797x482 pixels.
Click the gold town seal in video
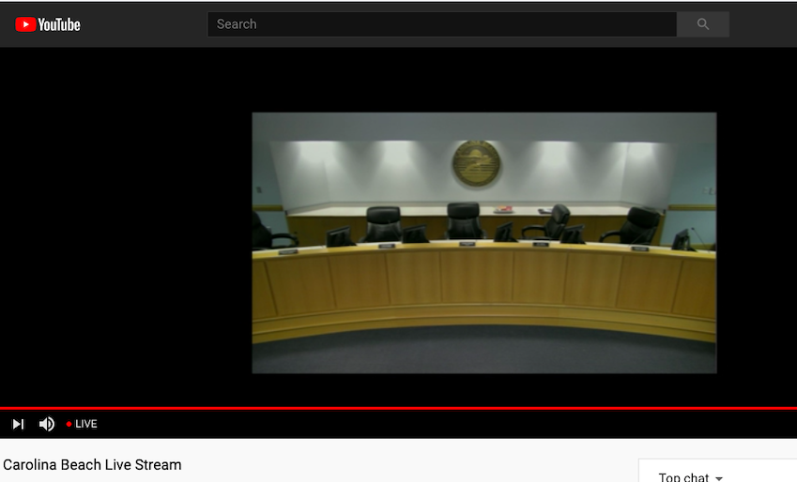pyautogui.click(x=476, y=163)
